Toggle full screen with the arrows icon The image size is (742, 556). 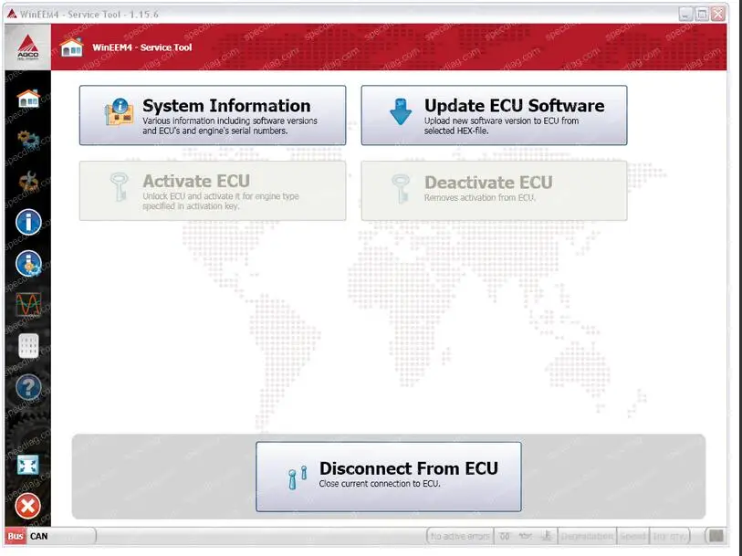(x=28, y=465)
